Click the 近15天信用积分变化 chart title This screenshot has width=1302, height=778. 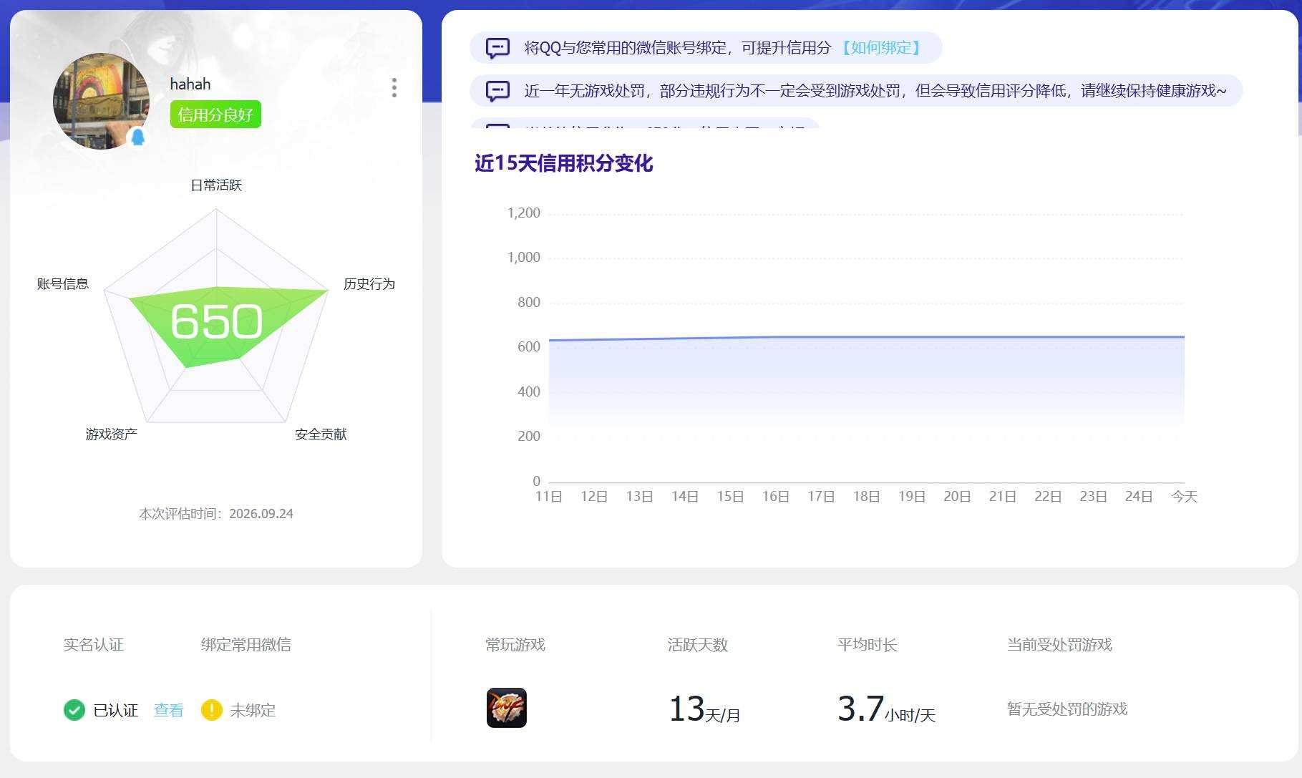tap(564, 163)
